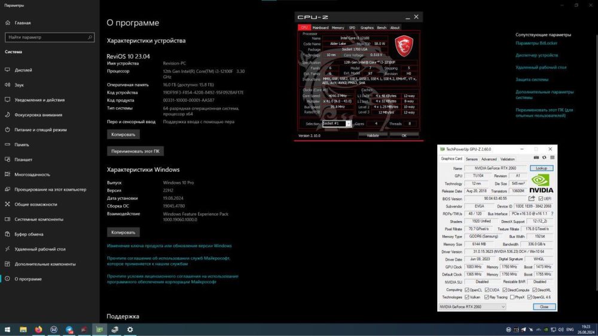598x336 pixels.
Task: Open the Advanced tab in GPU-Z
Action: [489, 159]
